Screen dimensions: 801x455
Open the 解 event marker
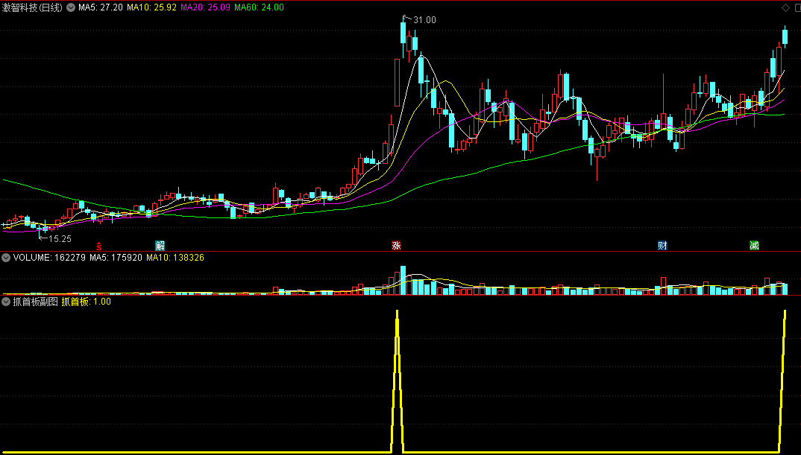[x=160, y=245]
